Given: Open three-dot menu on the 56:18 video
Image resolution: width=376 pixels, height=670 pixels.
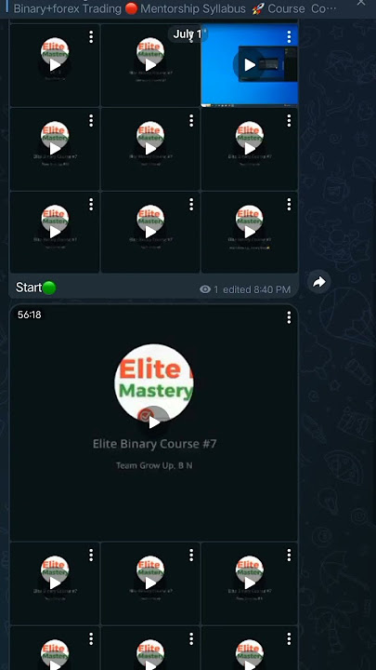Looking at the screenshot, I should point(289,317).
